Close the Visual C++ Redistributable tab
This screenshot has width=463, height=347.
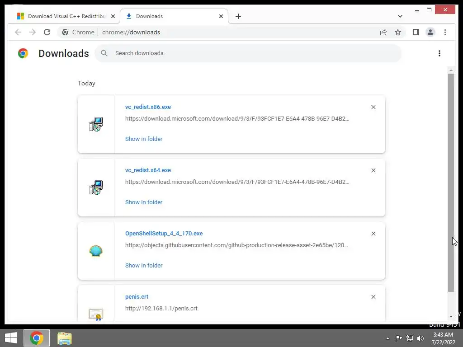click(x=113, y=16)
